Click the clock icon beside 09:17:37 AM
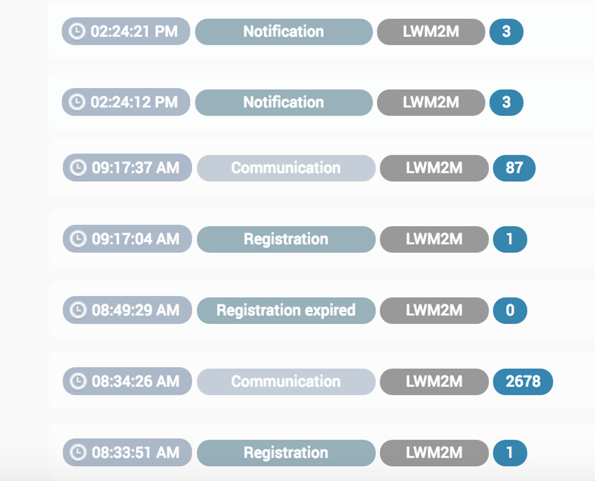Image resolution: width=595 pixels, height=481 pixels. [78, 168]
